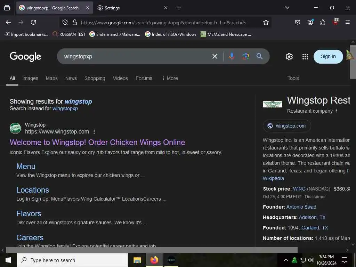Viewport: 356px width, 267px height.
Task: Go back to the previous page
Action: (x=8, y=22)
